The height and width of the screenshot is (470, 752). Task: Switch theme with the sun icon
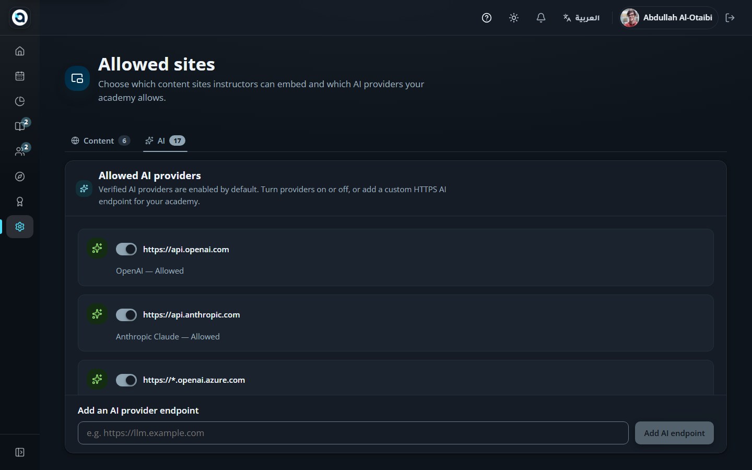[x=514, y=18]
